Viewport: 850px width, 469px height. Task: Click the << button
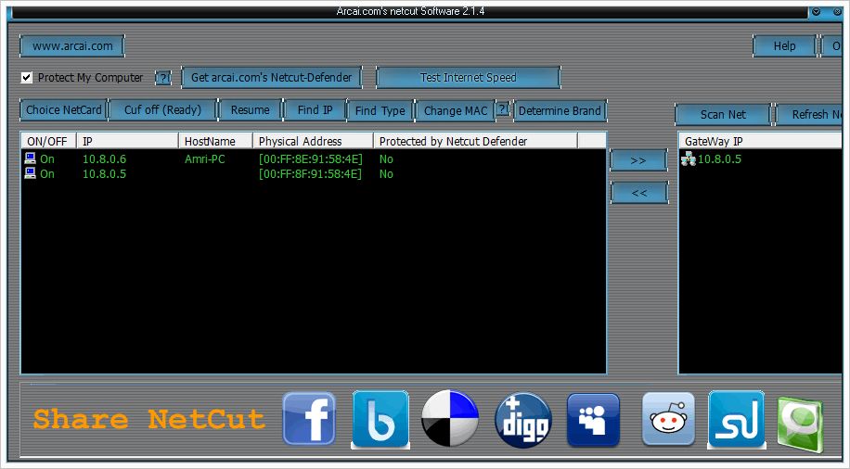point(639,192)
